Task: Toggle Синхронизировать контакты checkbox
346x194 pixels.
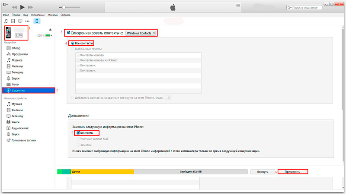Action: 69,33
